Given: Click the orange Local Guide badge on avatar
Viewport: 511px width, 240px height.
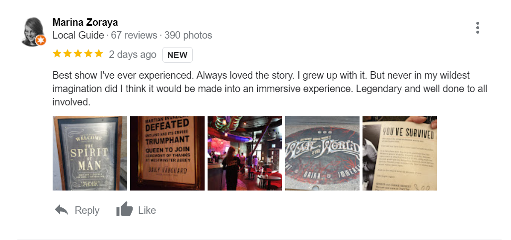Looking at the screenshot, I should click(x=41, y=40).
